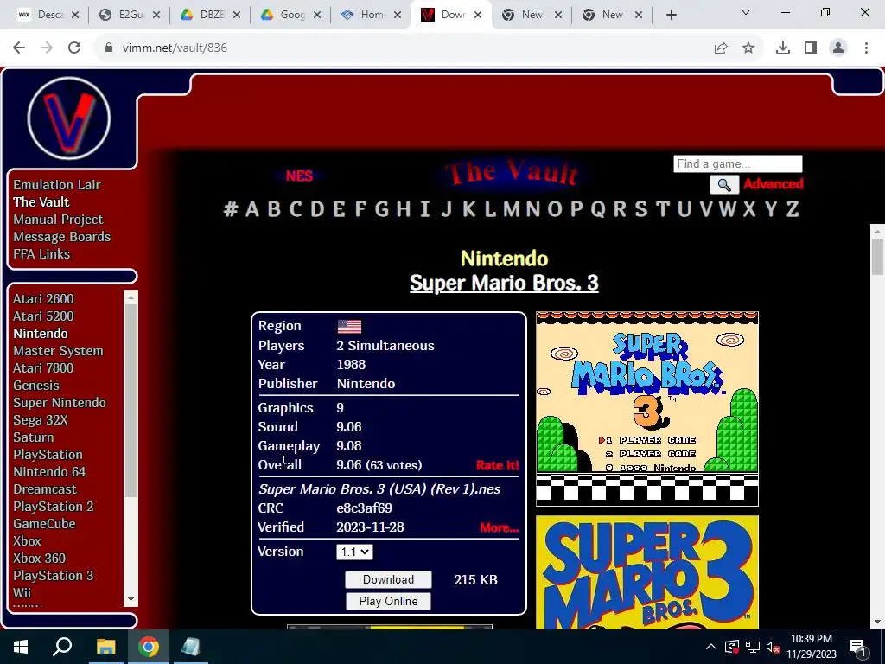Select Atari 2600 console

pyautogui.click(x=43, y=299)
